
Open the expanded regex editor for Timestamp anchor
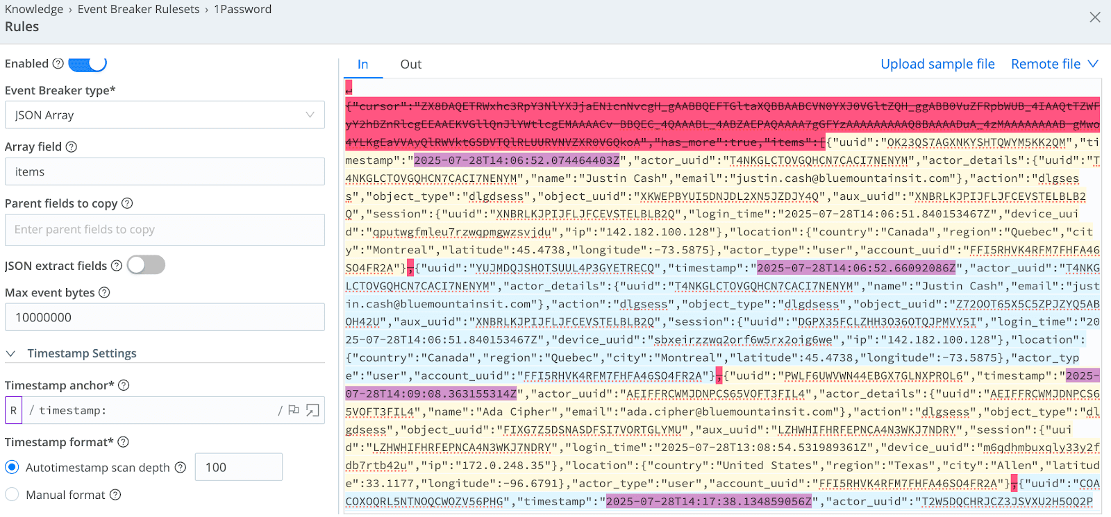click(x=312, y=410)
